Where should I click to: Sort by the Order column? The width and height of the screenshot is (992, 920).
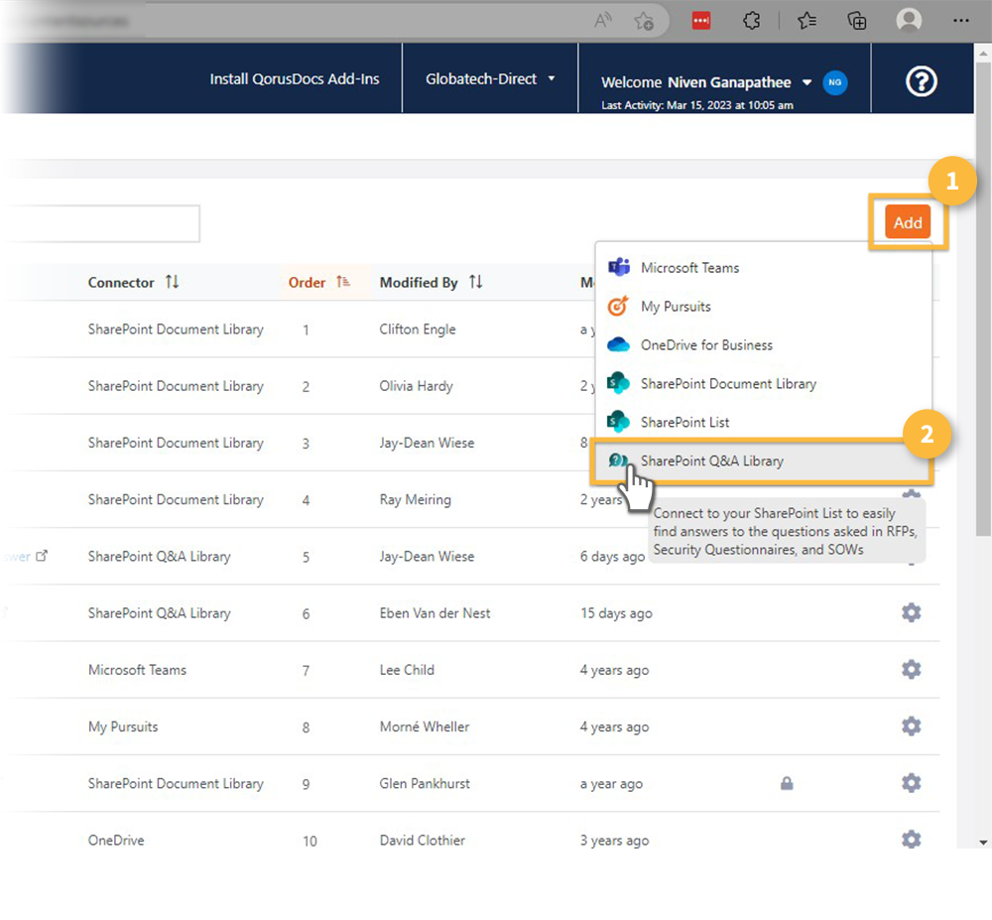tap(319, 282)
